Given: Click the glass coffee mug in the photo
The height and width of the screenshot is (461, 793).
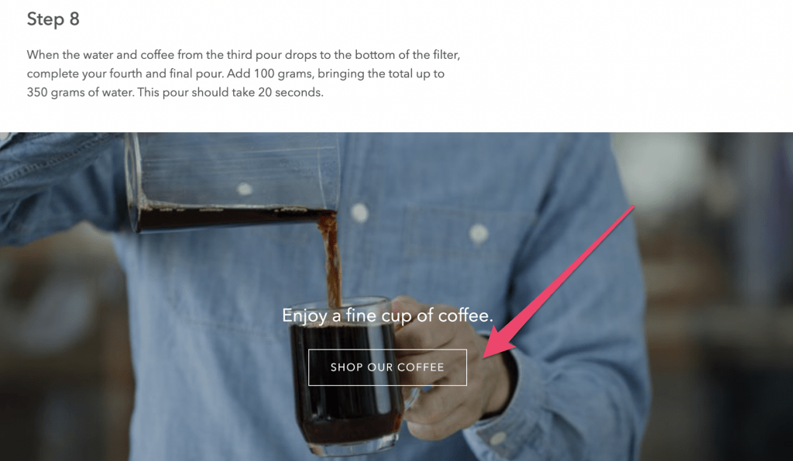Looking at the screenshot, I should click(349, 376).
